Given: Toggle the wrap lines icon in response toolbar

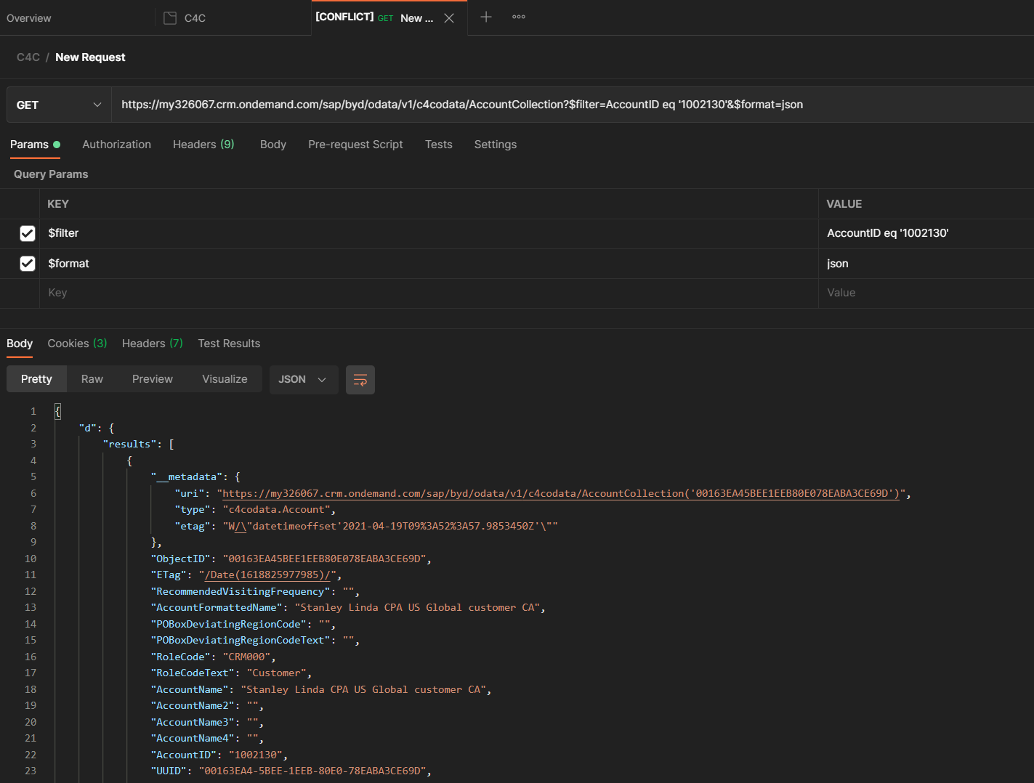Looking at the screenshot, I should 360,380.
